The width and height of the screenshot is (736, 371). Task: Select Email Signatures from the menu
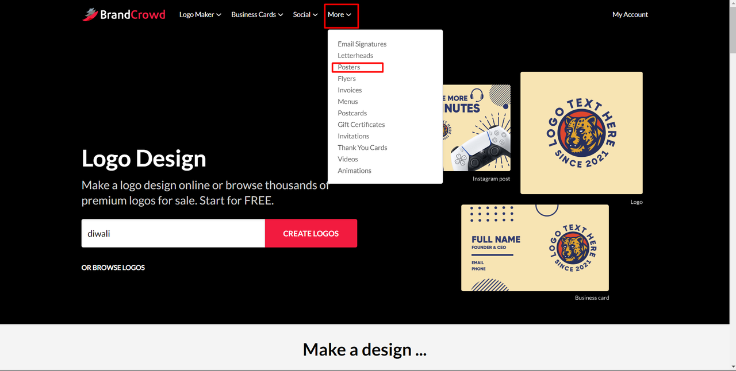pyautogui.click(x=362, y=44)
